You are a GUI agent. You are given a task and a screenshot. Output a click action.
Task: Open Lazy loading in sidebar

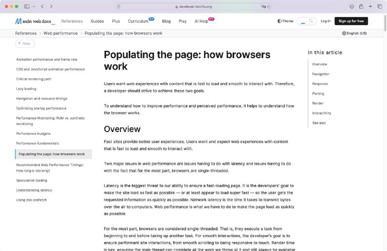pyautogui.click(x=26, y=89)
